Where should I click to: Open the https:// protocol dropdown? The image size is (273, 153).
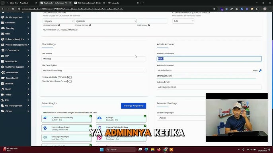pos(58,21)
